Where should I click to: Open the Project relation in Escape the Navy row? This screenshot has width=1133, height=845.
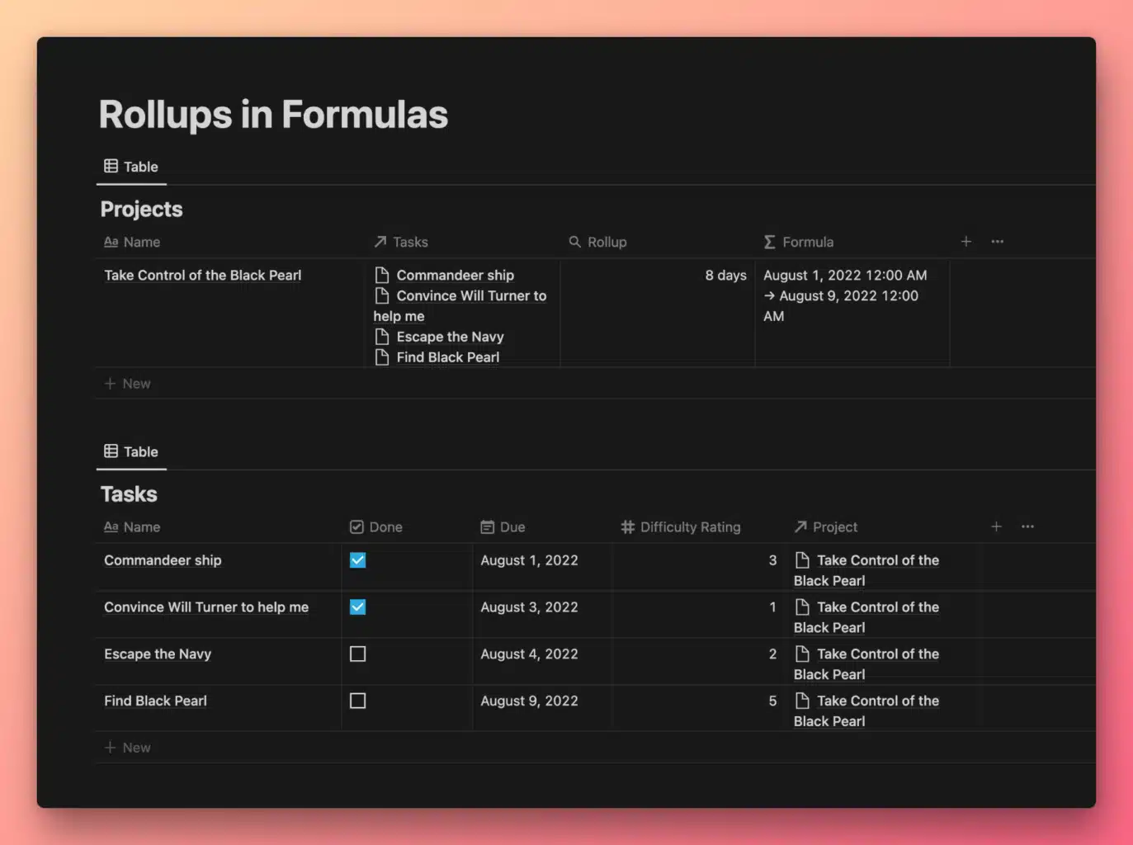click(866, 664)
